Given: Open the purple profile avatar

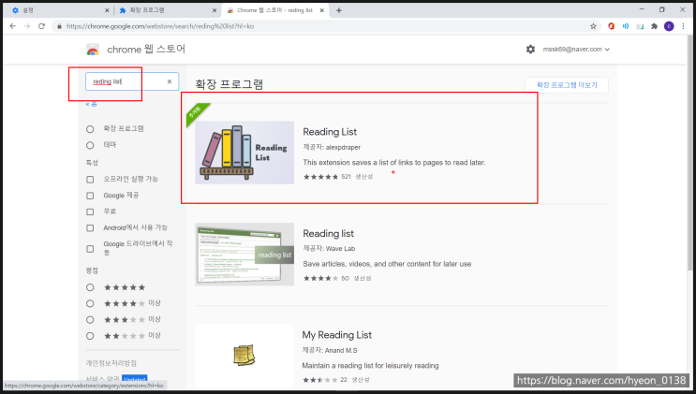Looking at the screenshot, I should click(x=669, y=26).
